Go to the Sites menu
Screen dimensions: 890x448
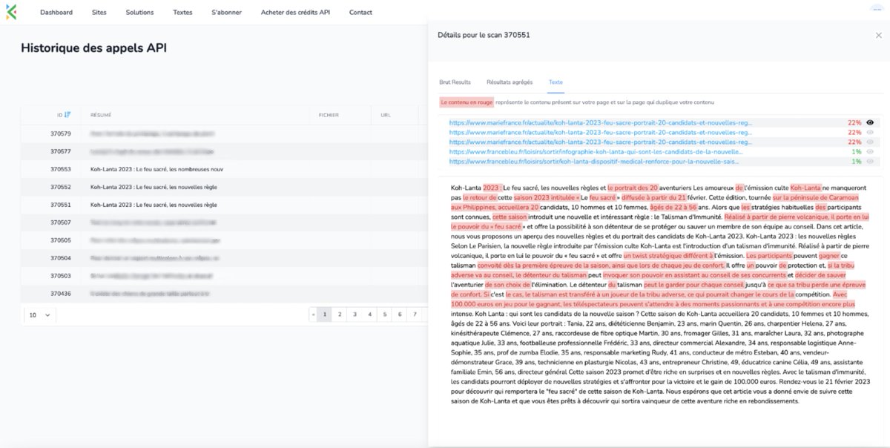click(x=99, y=13)
